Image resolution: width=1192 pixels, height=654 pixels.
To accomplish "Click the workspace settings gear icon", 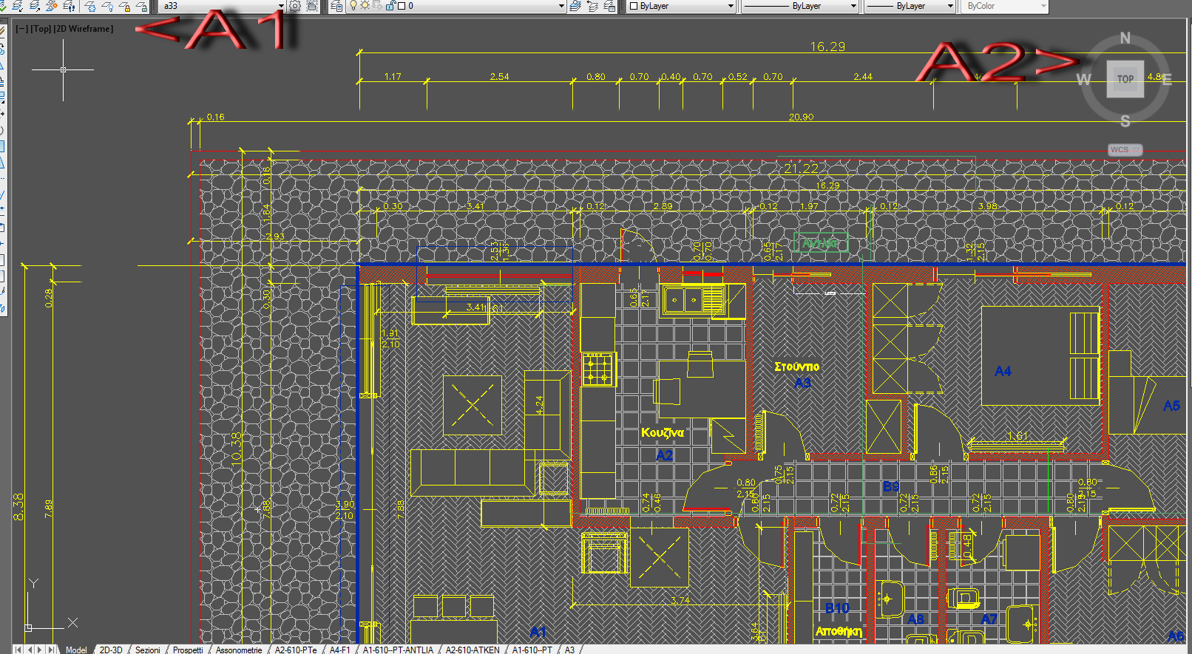I will click(294, 6).
